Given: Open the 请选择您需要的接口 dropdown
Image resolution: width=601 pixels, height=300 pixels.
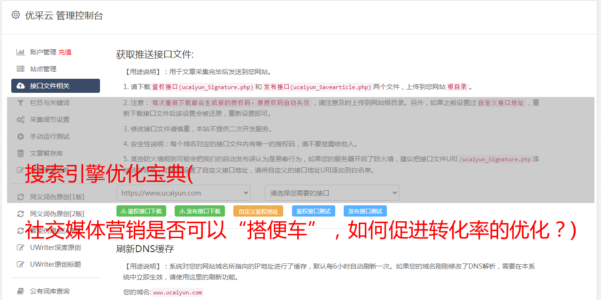Looking at the screenshot, I should click(x=332, y=193).
